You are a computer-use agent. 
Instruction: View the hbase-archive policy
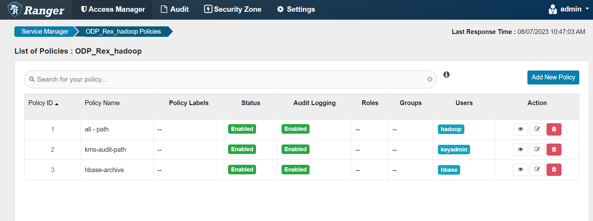[x=520, y=170]
